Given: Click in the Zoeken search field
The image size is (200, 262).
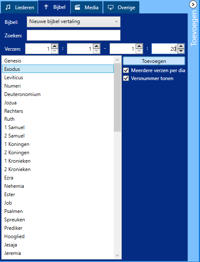Looking at the screenshot, I should pyautogui.click(x=74, y=35).
